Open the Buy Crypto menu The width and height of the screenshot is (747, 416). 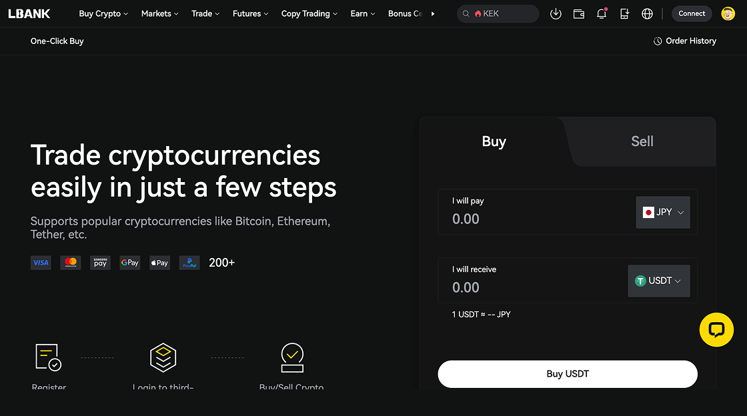coord(103,14)
